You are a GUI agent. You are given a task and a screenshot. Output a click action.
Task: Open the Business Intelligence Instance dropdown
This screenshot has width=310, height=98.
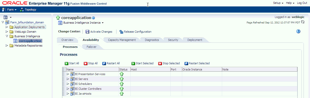(83, 23)
